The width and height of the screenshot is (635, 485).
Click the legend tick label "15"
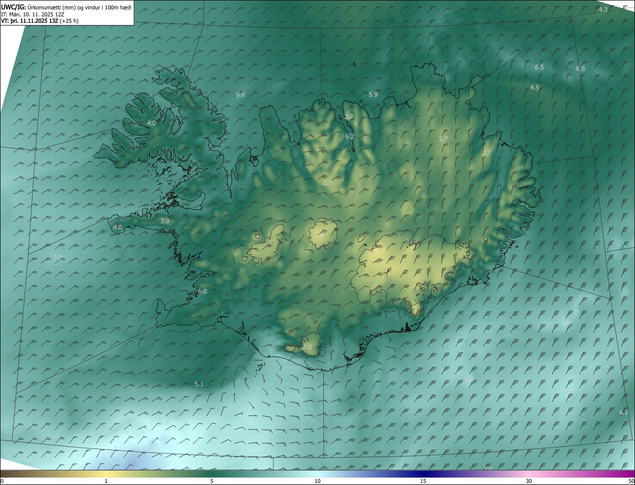[423, 481]
